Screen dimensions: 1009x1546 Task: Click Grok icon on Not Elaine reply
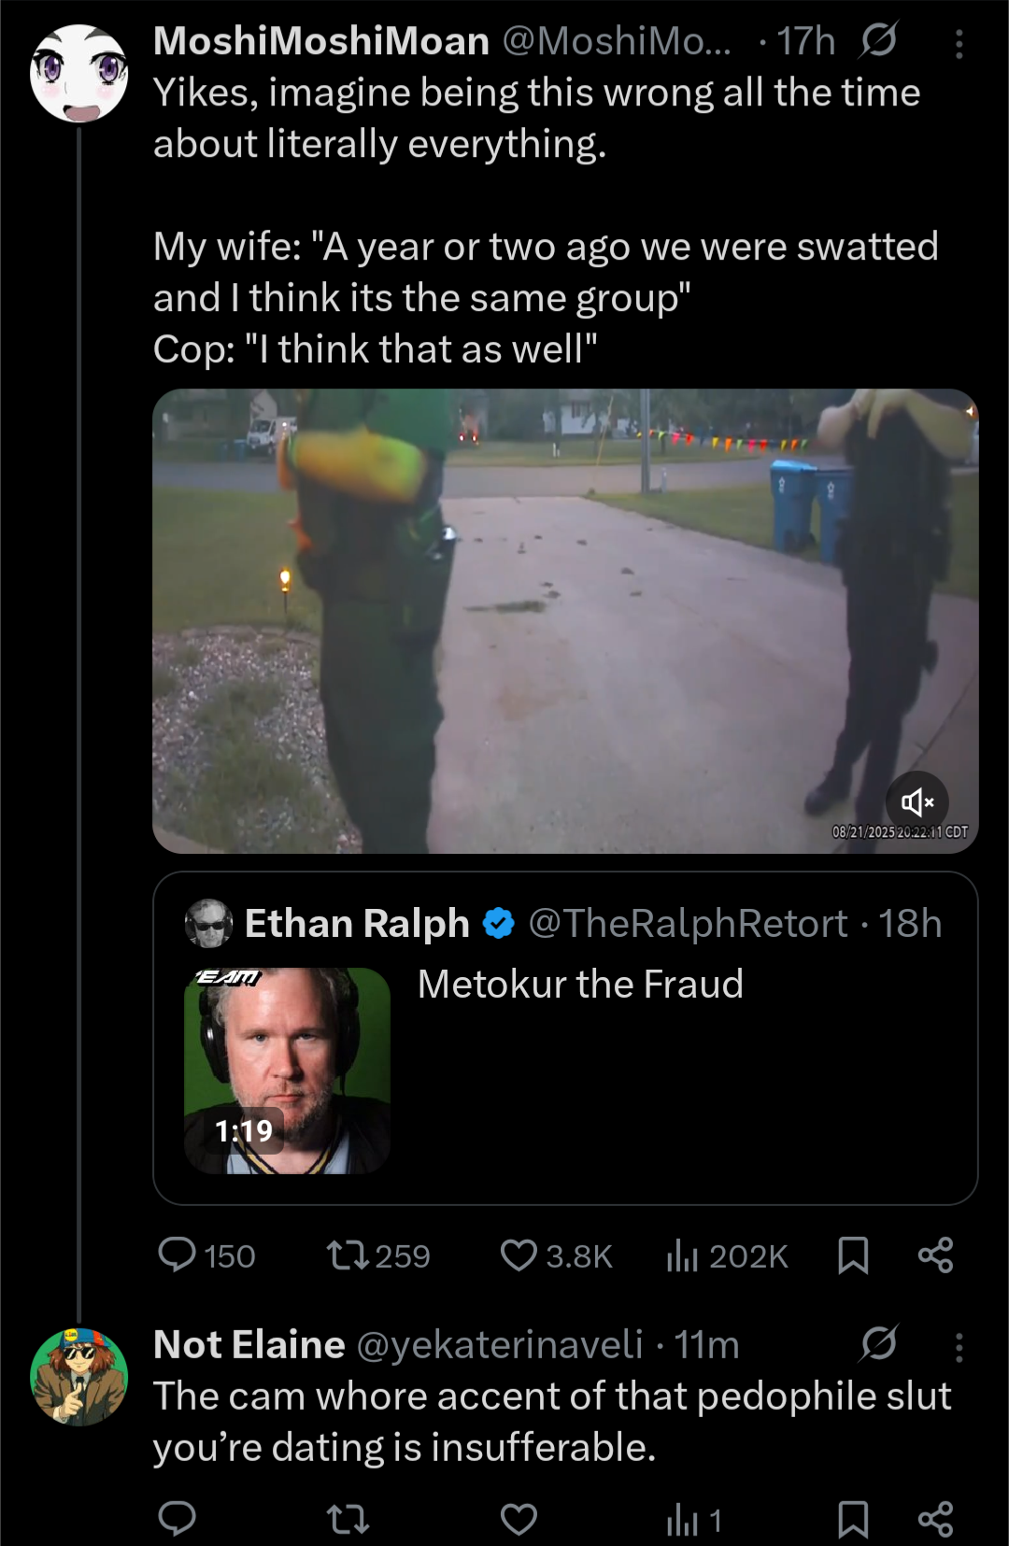tap(878, 1343)
